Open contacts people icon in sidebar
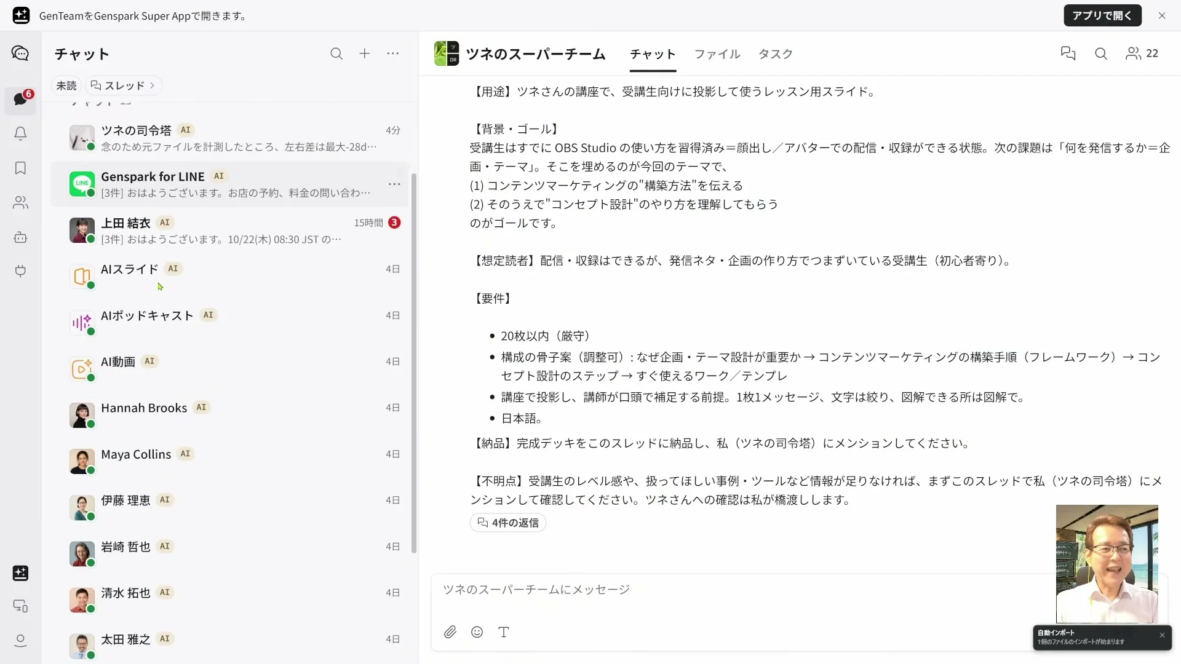The image size is (1181, 664). (20, 202)
